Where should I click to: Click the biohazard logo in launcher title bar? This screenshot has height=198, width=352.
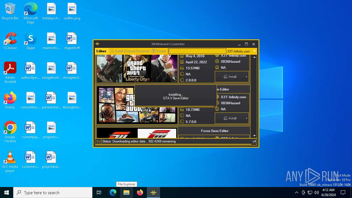pyautogui.click(x=97, y=44)
